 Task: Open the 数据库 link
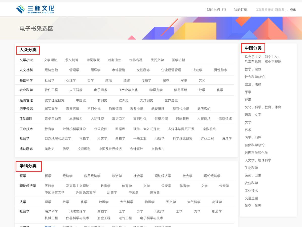click(x=120, y=129)
